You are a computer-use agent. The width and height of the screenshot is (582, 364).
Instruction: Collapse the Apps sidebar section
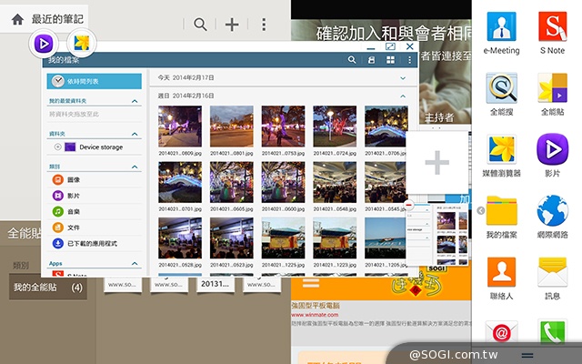(x=135, y=263)
